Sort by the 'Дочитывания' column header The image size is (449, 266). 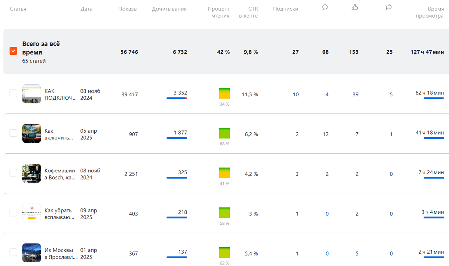pyautogui.click(x=169, y=9)
